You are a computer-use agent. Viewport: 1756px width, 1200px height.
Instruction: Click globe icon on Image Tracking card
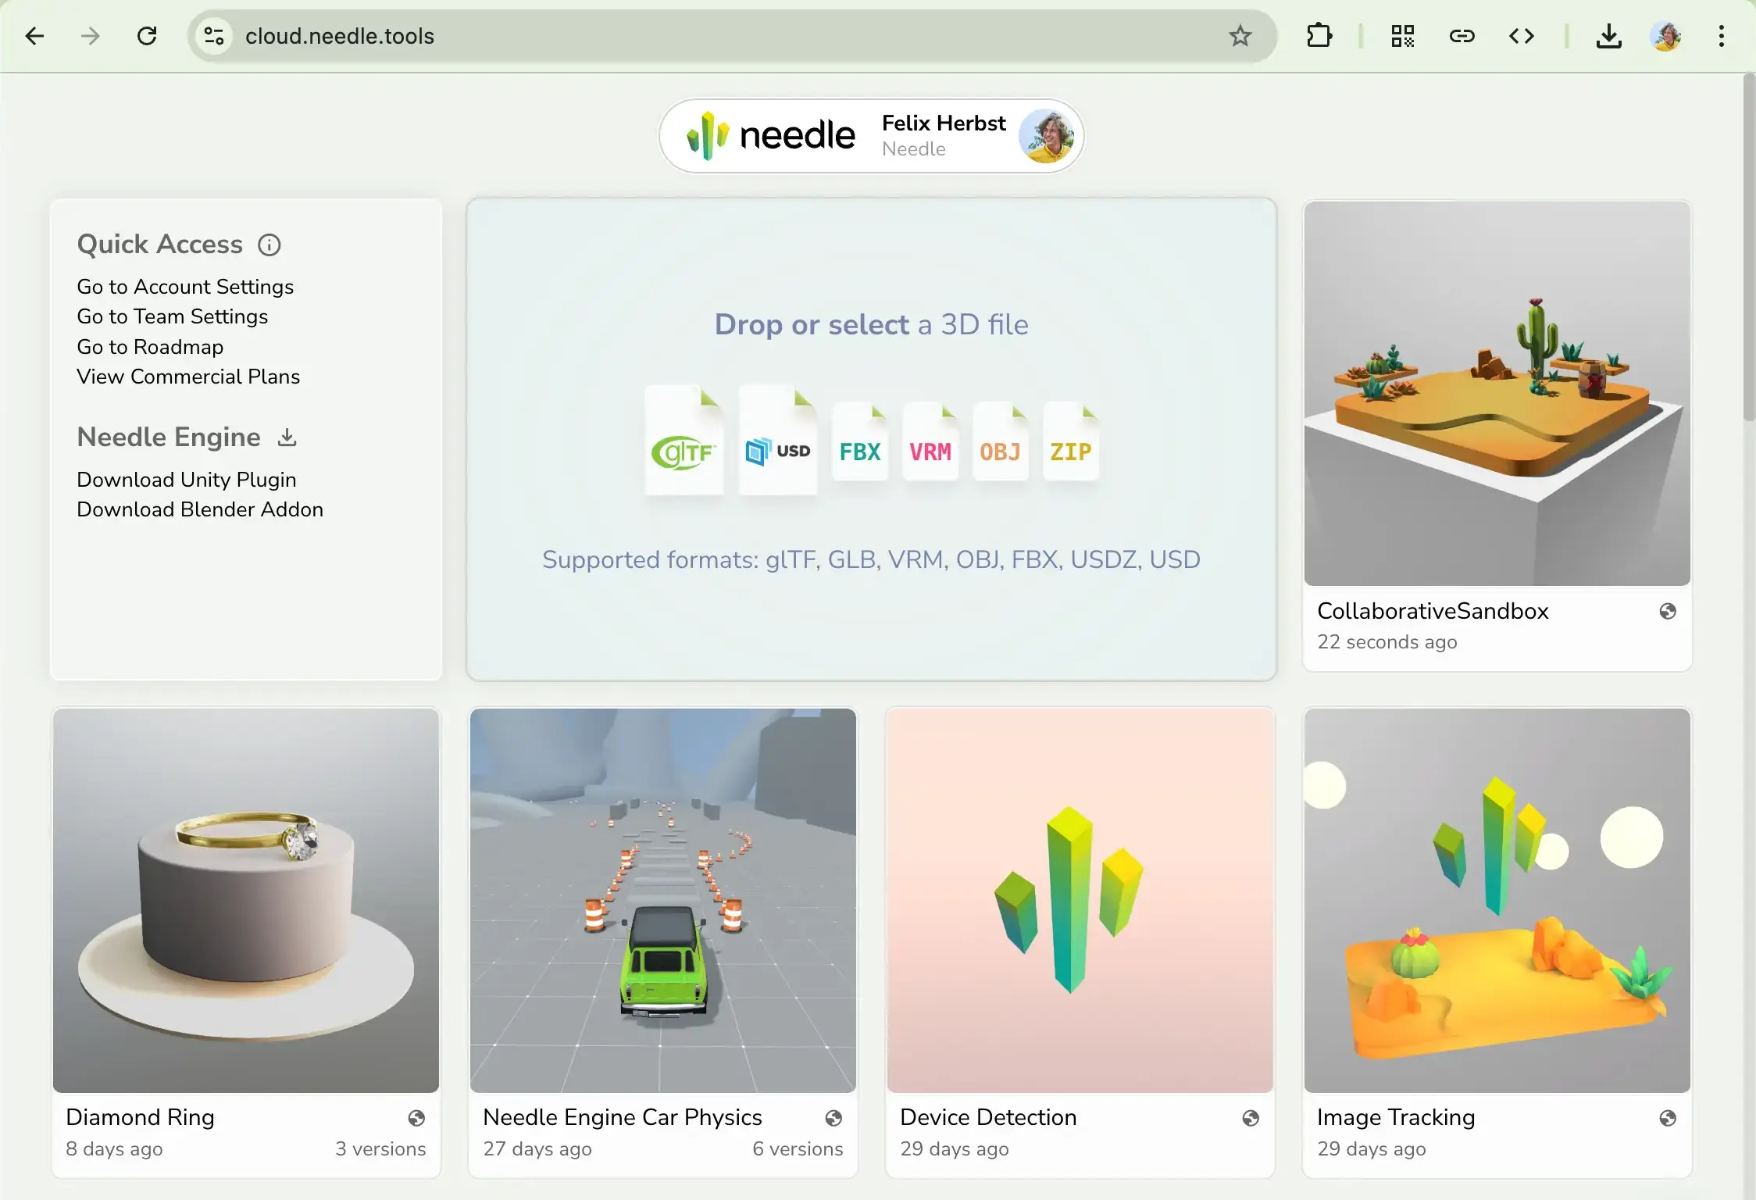point(1668,1119)
